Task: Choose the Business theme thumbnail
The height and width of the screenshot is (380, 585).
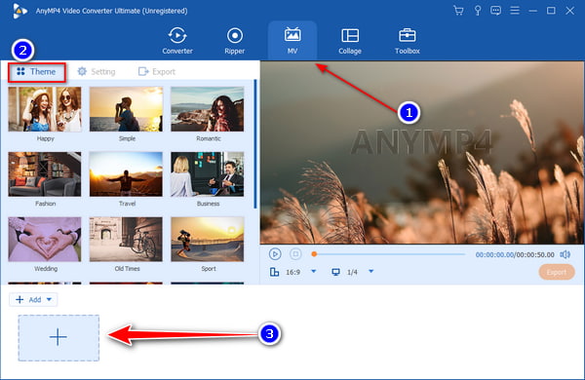Action: coord(208,174)
